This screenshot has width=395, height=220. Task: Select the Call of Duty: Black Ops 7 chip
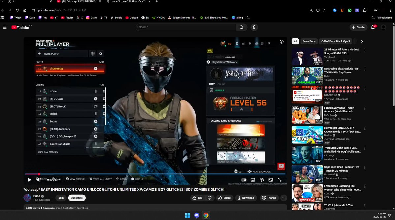[335, 41]
